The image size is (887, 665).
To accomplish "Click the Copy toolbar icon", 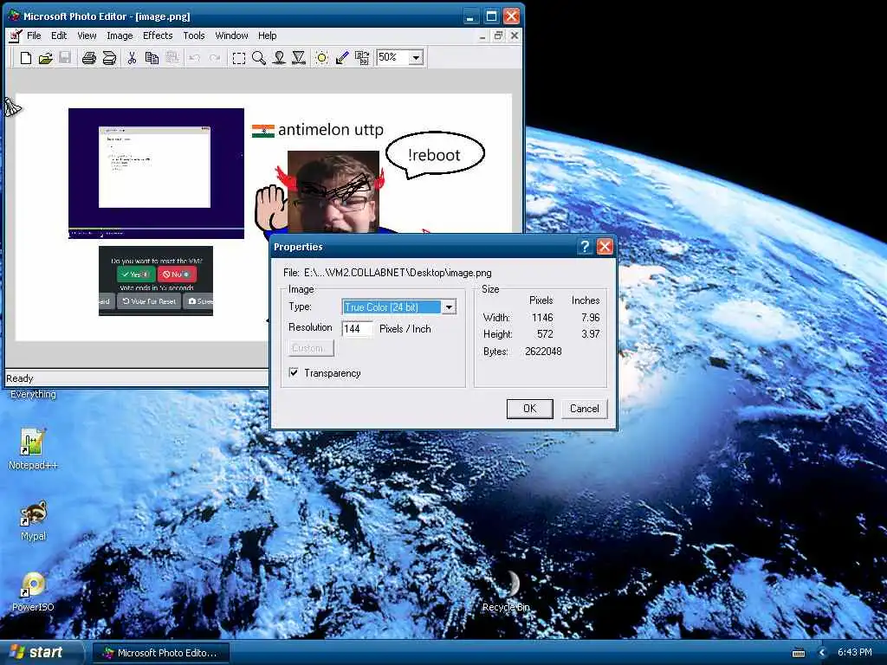I will 152,58.
